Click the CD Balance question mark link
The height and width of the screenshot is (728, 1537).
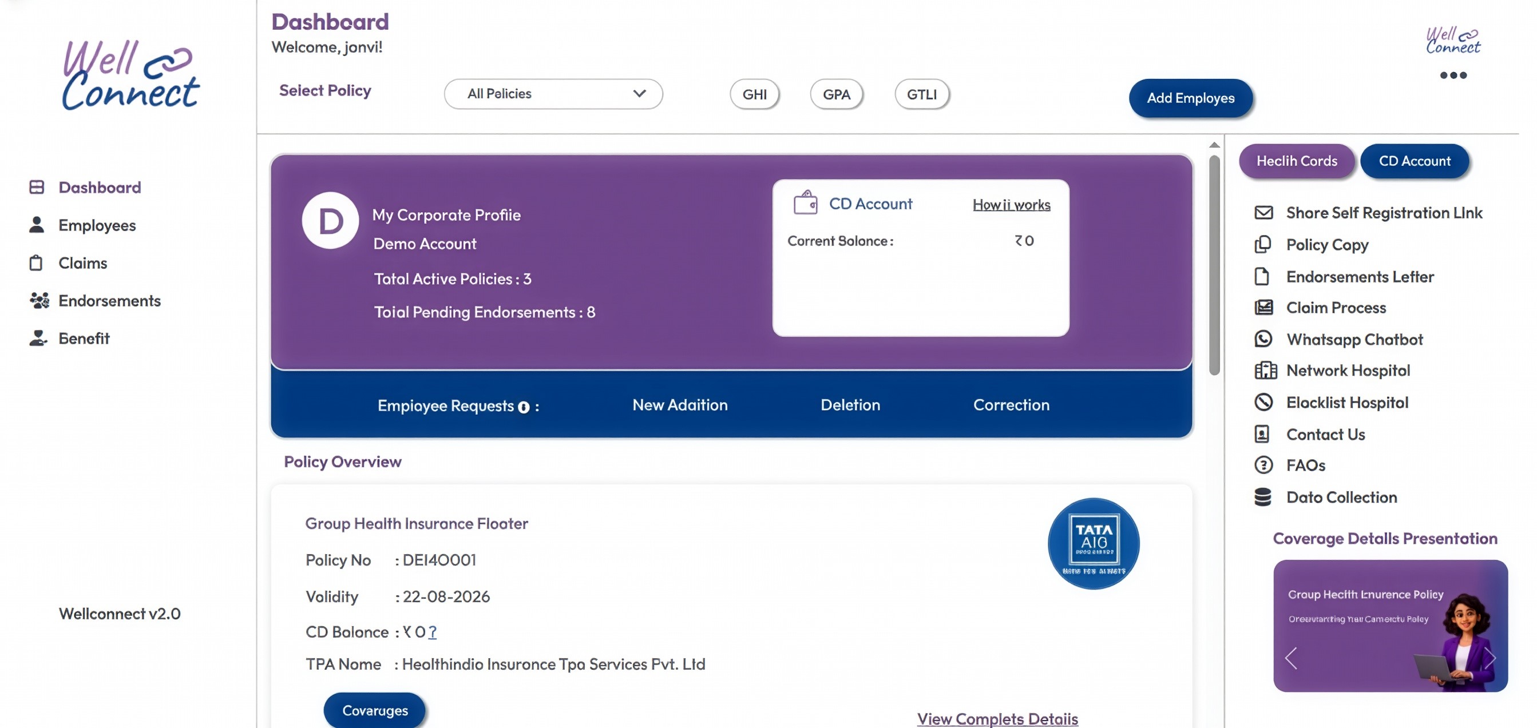[433, 632]
